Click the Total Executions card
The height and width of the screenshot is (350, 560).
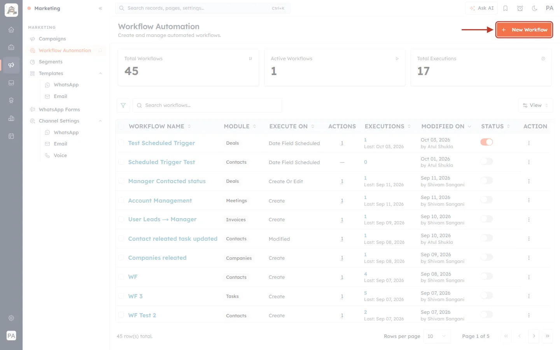click(481, 67)
